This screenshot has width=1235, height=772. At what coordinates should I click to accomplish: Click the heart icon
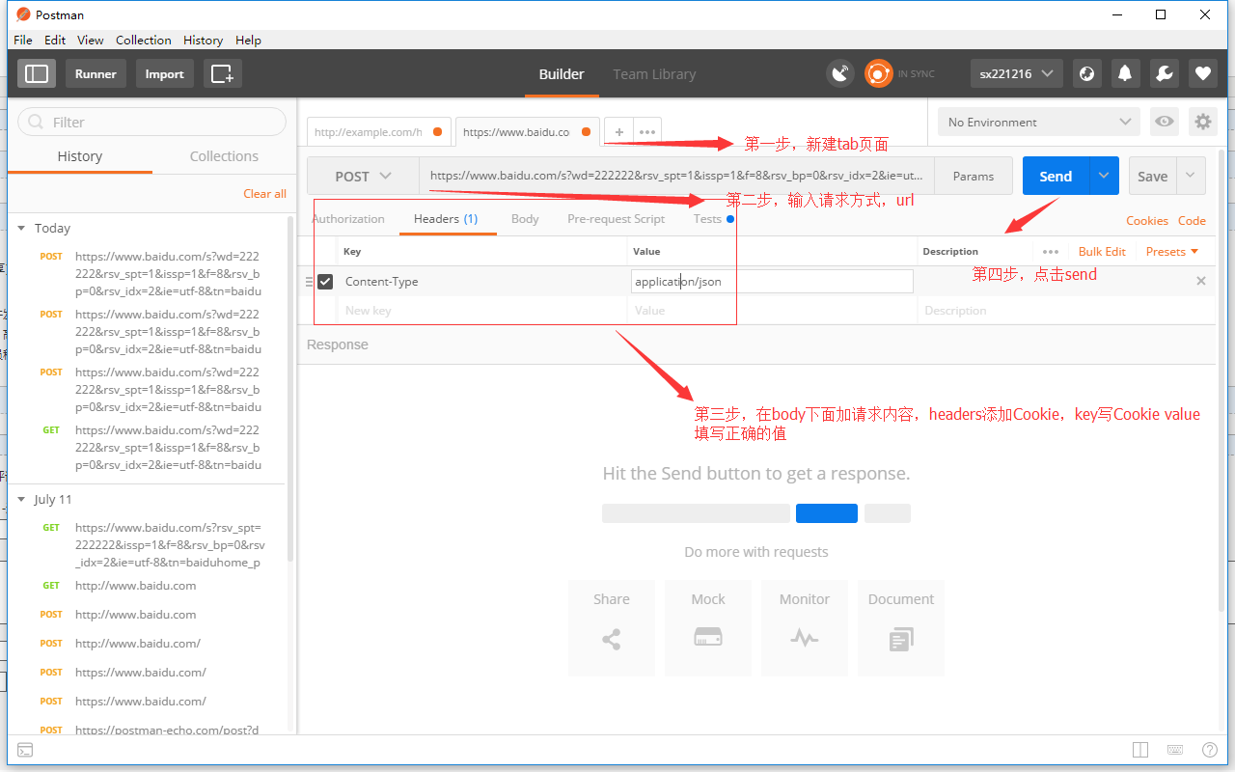tap(1202, 73)
